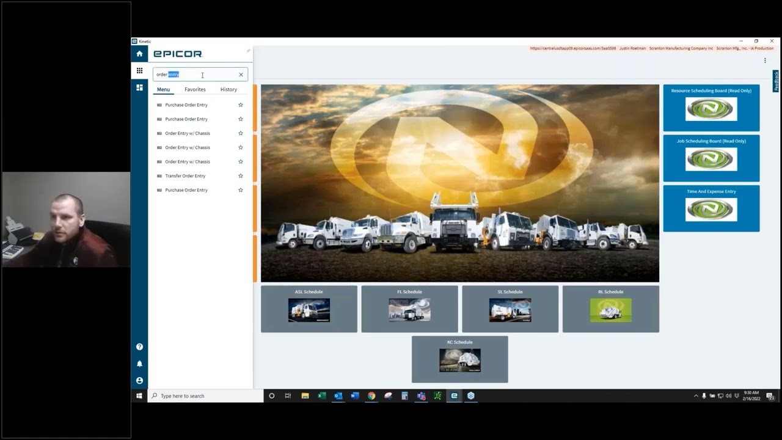Switch to the Menu tab
Viewport: 782px width, 440px height.
(163, 89)
